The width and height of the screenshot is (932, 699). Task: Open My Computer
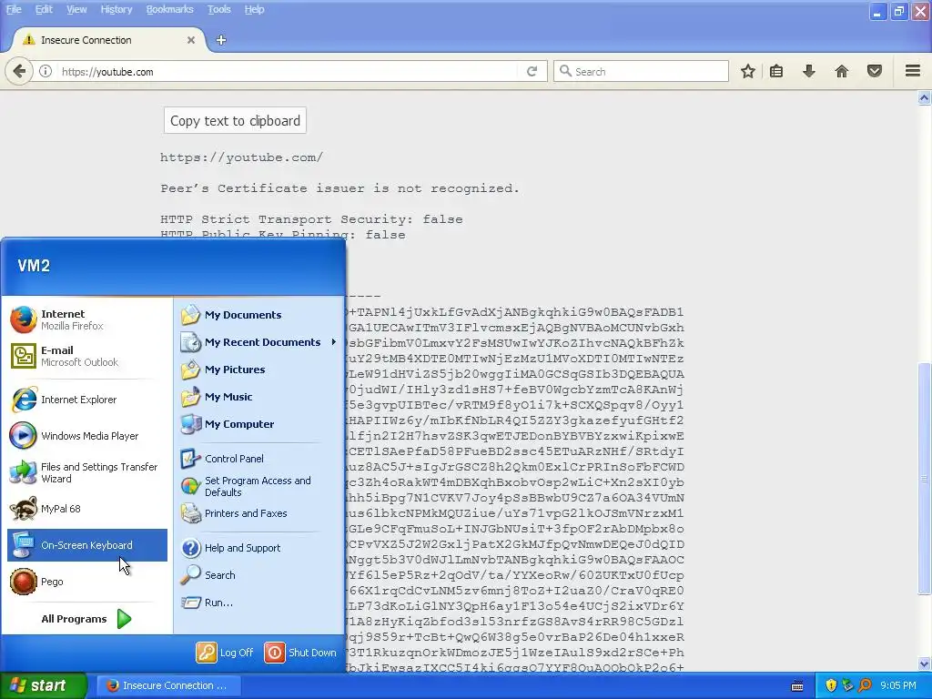[x=258, y=424]
